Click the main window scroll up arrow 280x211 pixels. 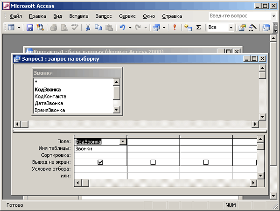click(x=273, y=38)
